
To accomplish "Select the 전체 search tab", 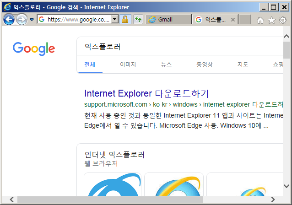I will (x=90, y=65).
